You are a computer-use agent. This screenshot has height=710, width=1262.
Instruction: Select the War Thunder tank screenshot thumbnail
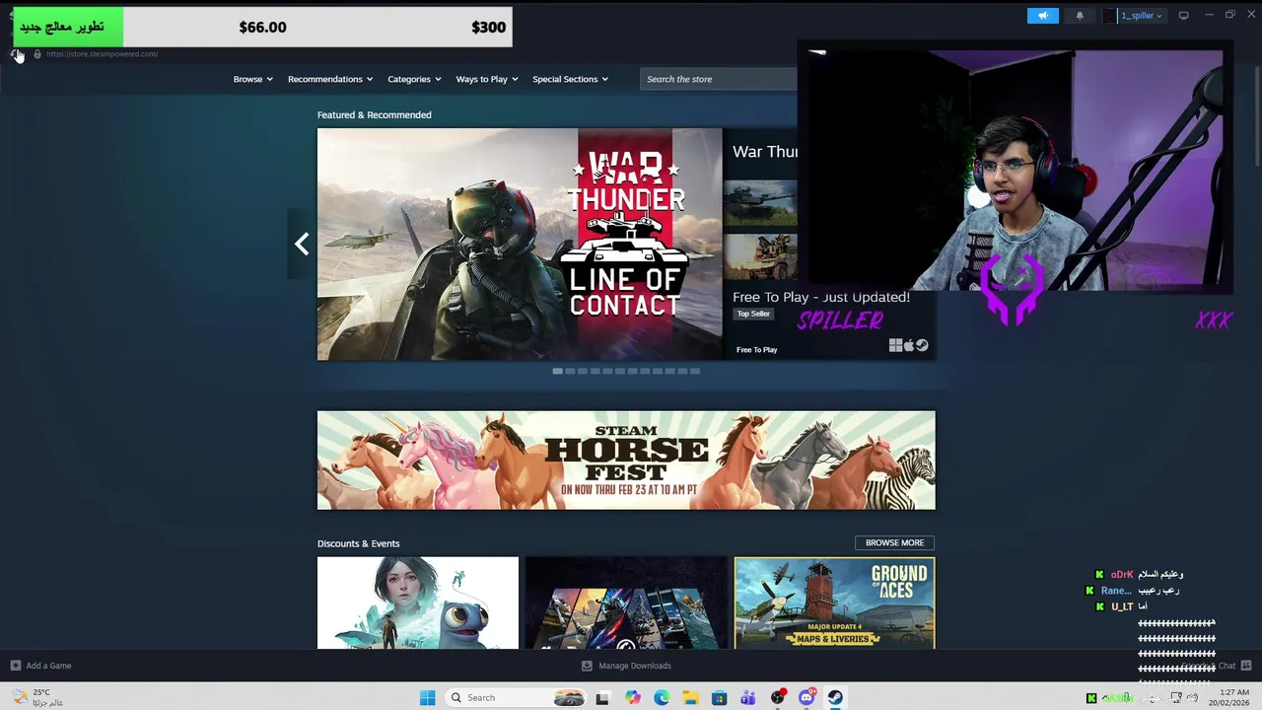[x=760, y=203]
